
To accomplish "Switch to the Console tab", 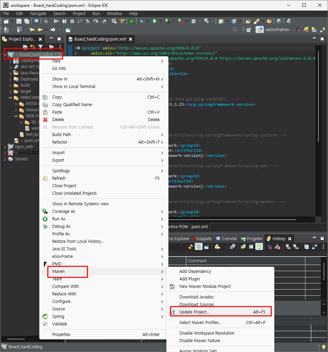I will point(227,239).
